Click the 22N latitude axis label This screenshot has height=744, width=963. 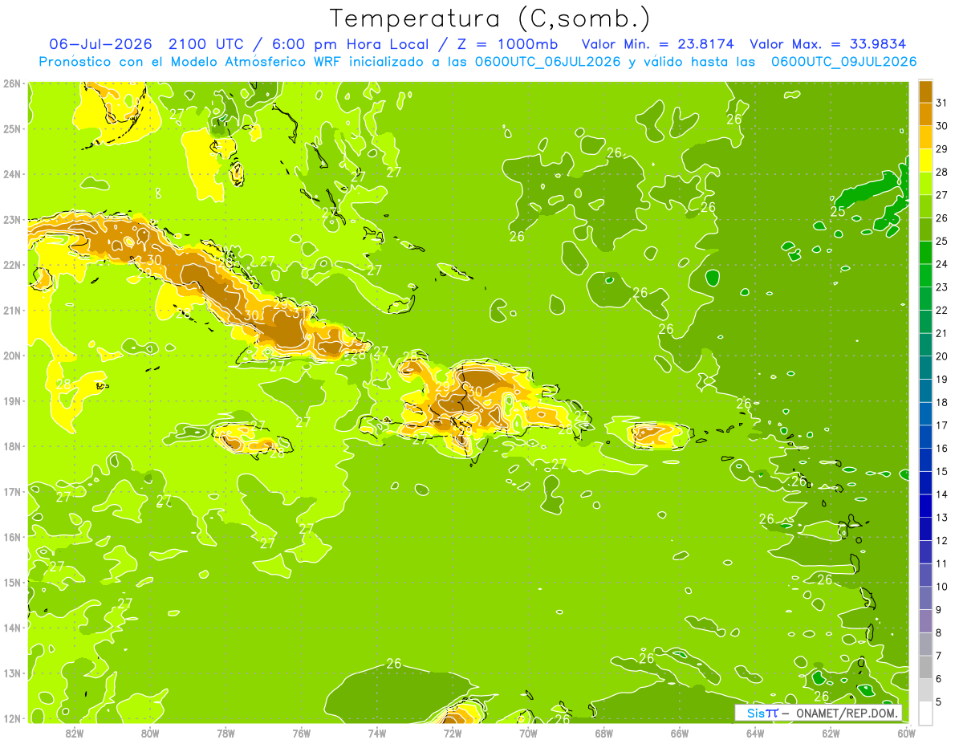[11, 265]
